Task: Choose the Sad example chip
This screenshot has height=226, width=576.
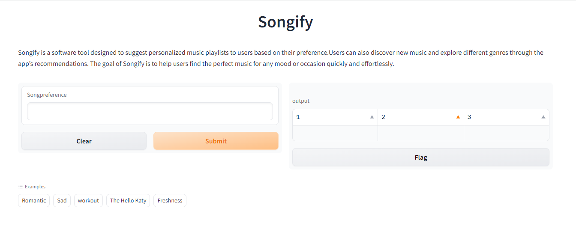Action: 62,200
